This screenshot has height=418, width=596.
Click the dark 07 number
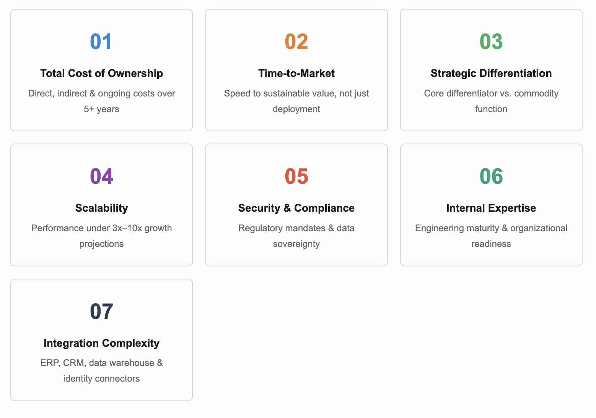point(101,312)
